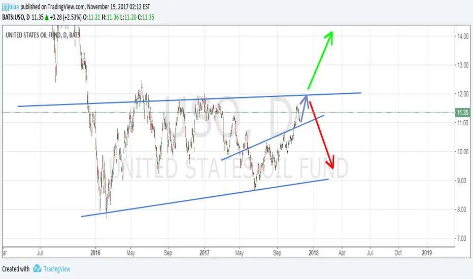Click the 2016 time axis label
The width and height of the screenshot is (473, 279).
click(95, 253)
